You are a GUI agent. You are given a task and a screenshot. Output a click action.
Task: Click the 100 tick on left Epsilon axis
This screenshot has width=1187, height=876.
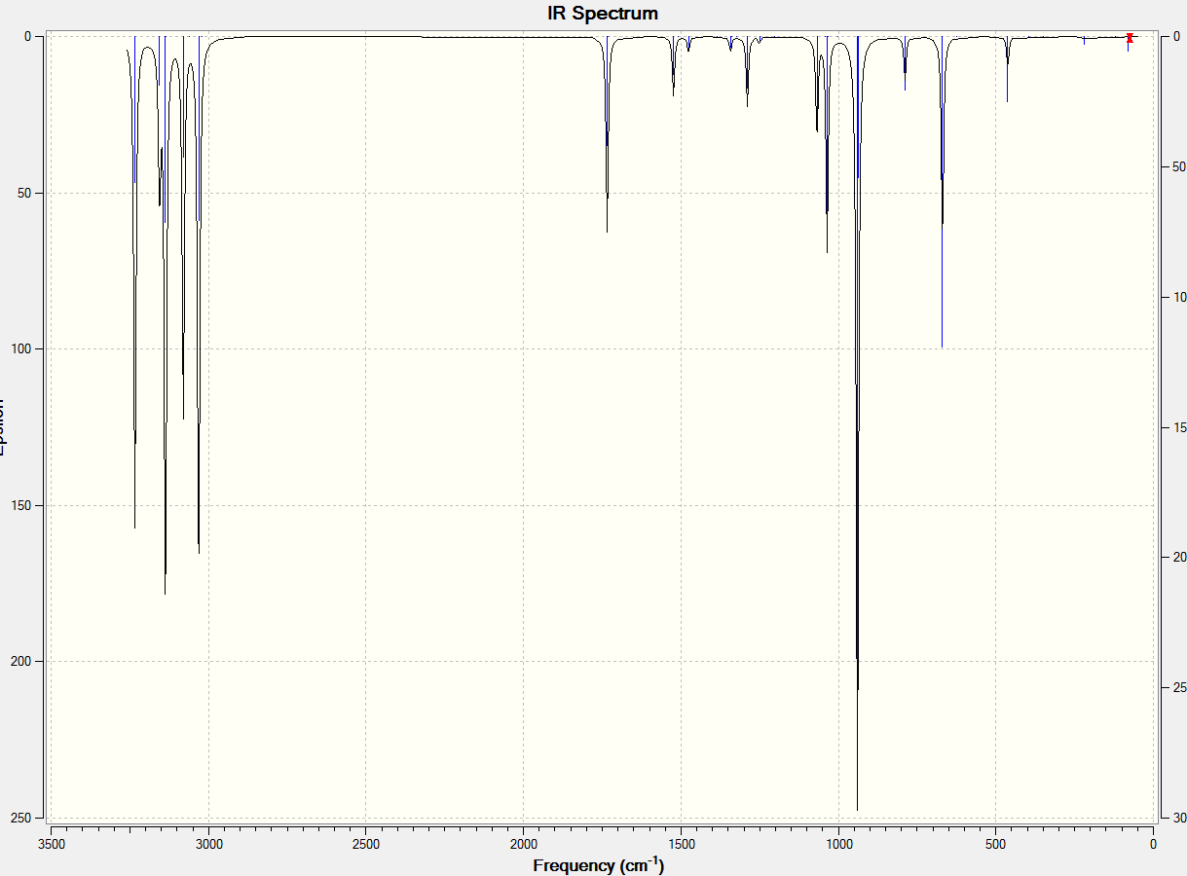[20, 349]
